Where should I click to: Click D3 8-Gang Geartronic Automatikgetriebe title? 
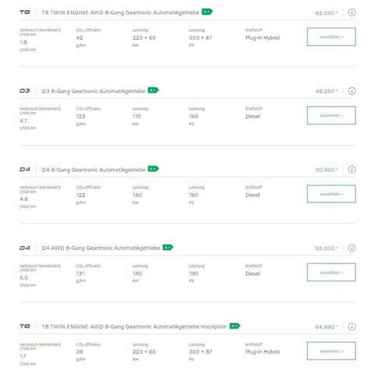93,91
